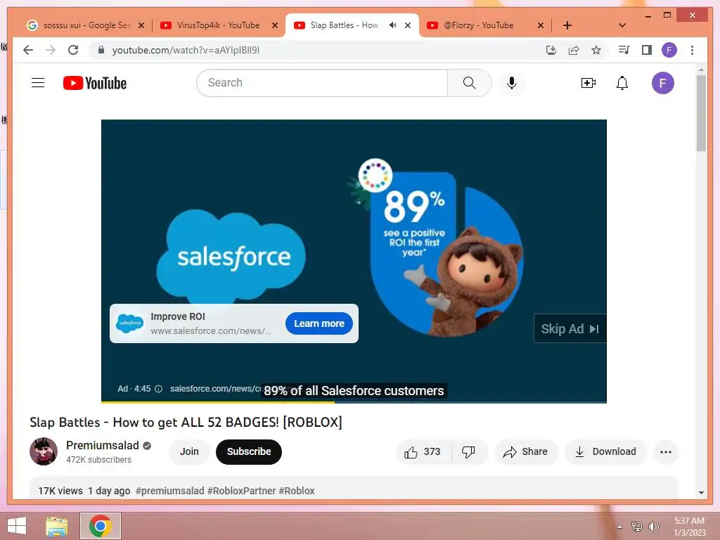
Task: Open the #RobloxPartner hashtag
Action: click(241, 491)
